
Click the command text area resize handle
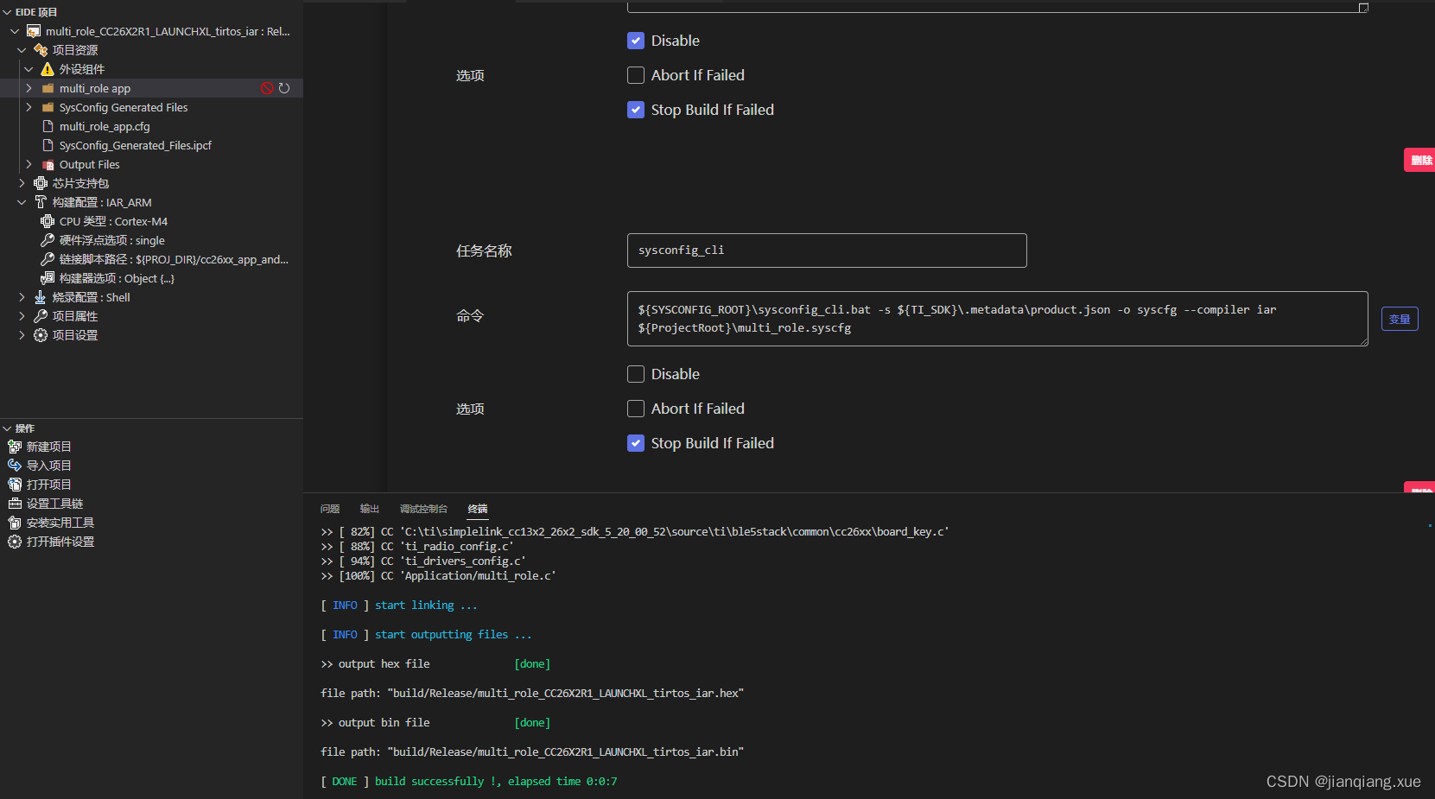[1363, 341]
